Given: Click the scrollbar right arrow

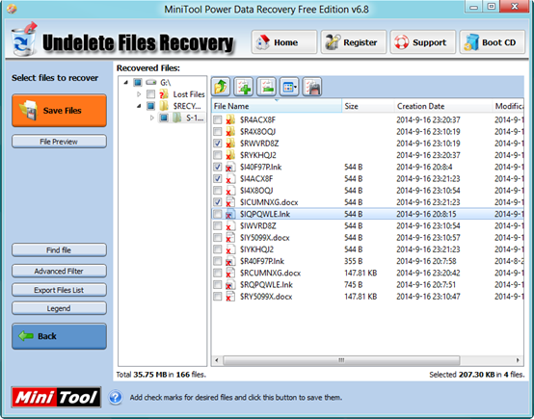Looking at the screenshot, I should (x=518, y=360).
